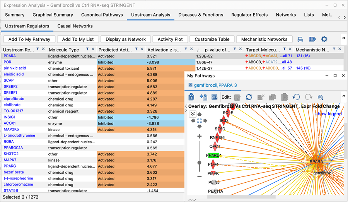Collapse the navigation controls with double-chevron

[x=192, y=114]
